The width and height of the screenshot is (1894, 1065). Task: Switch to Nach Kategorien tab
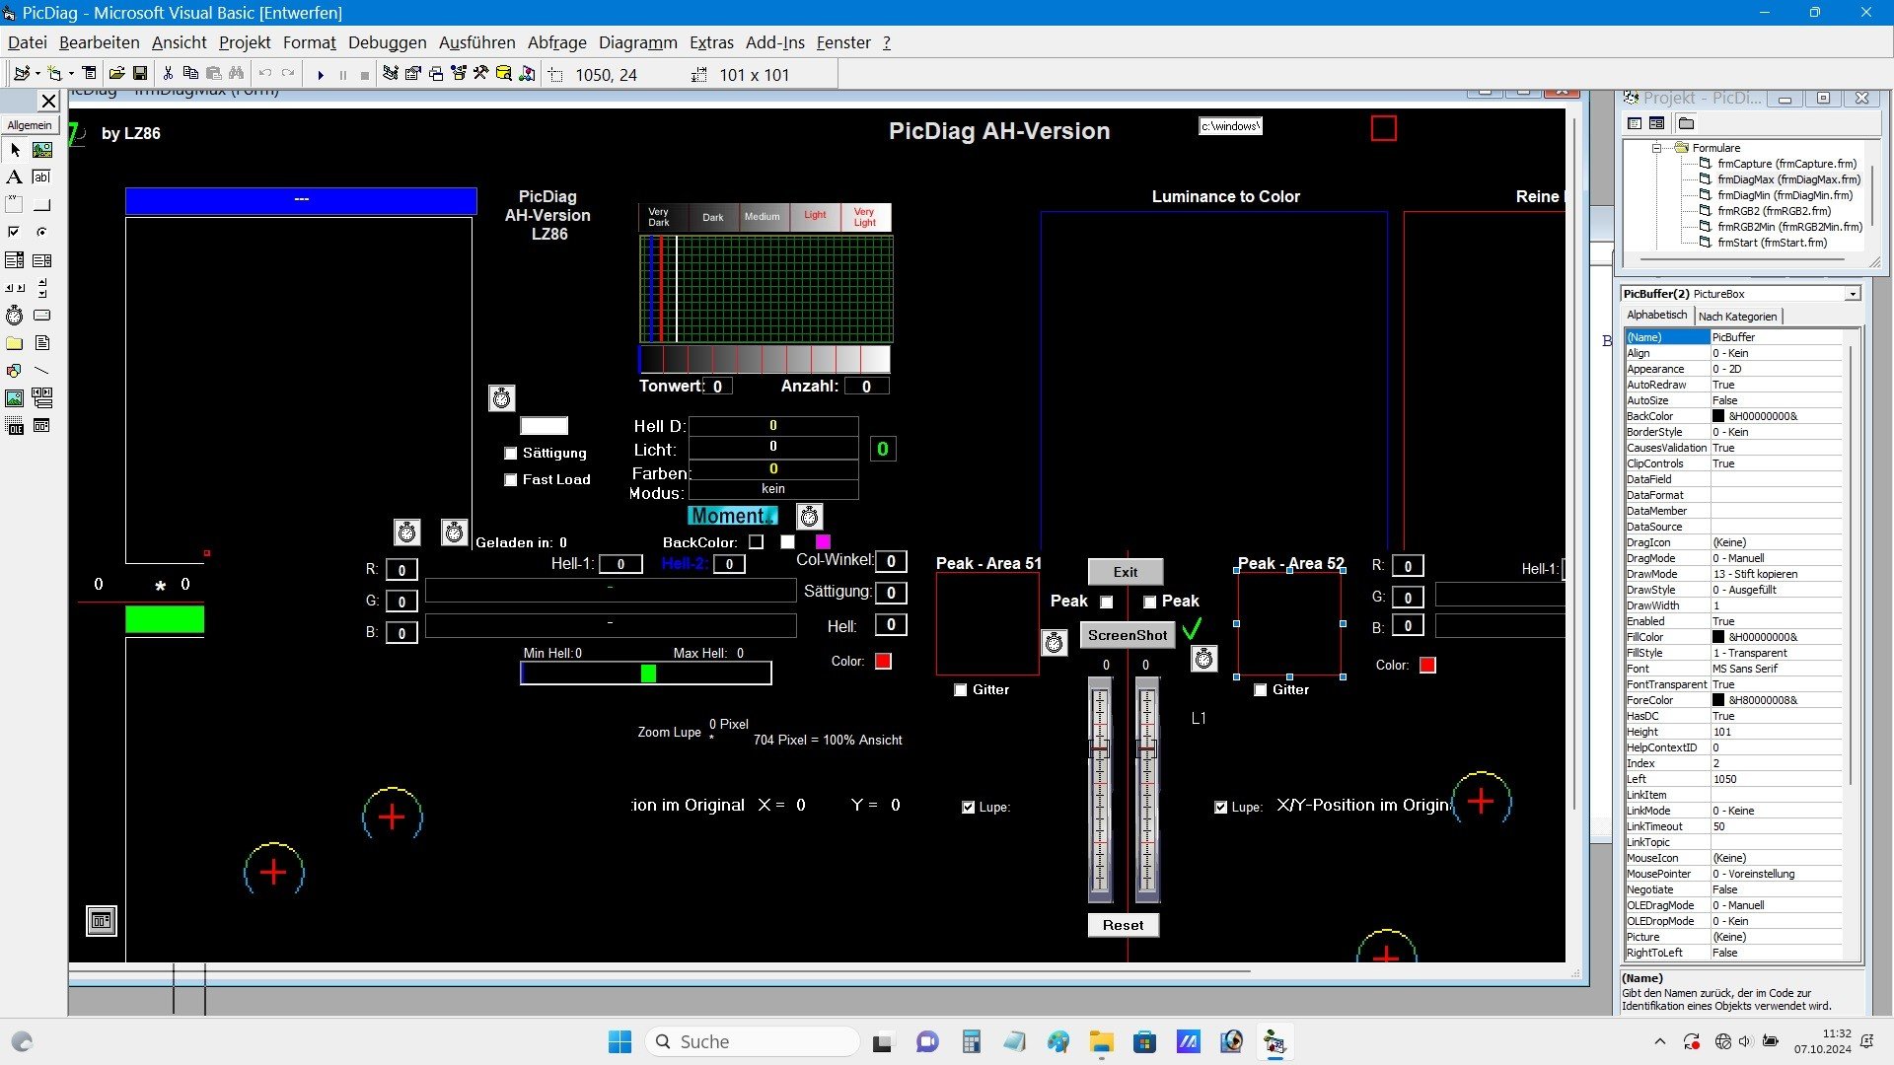1737,317
